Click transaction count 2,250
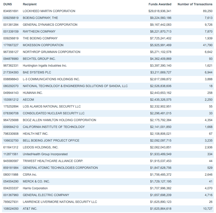Screen dimensions: 216x213 (x=208, y=100)
